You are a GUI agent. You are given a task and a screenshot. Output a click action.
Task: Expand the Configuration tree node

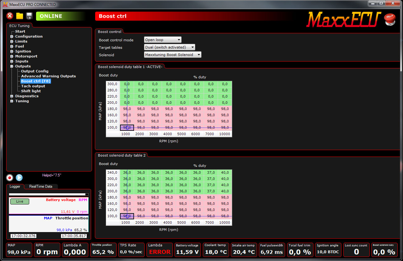12,36
